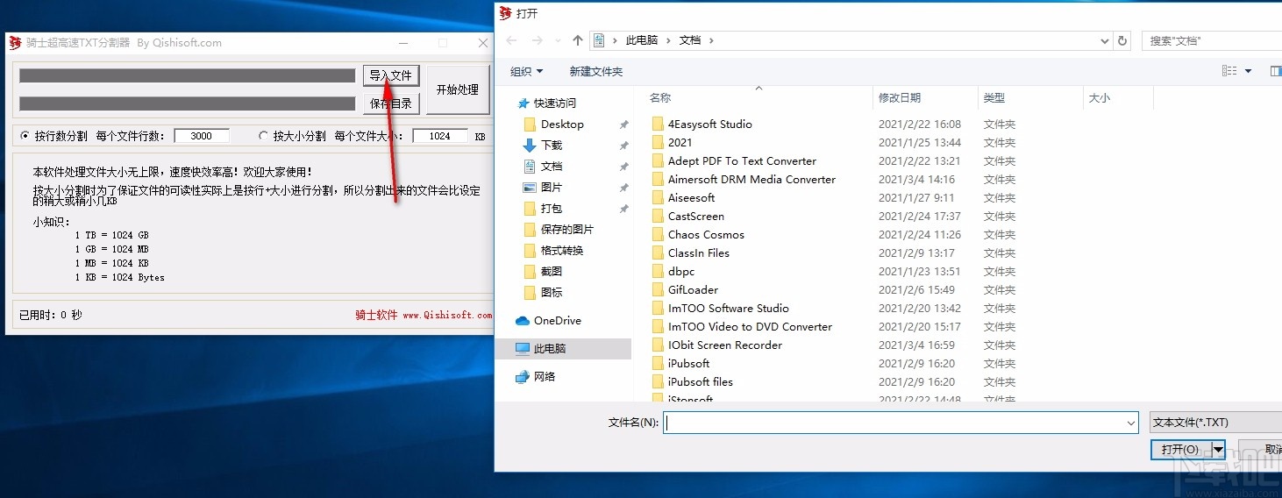Select 打包 in the navigation pane
This screenshot has height=498, width=1282.
[x=552, y=209]
